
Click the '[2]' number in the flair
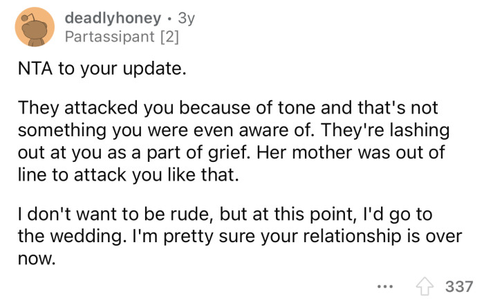[170, 37]
